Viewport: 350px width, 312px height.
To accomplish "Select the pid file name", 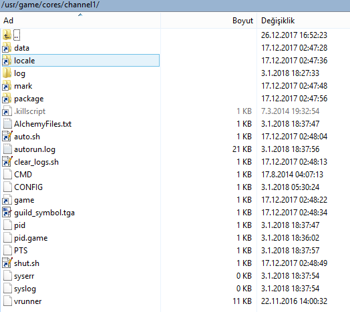I will point(19,225).
